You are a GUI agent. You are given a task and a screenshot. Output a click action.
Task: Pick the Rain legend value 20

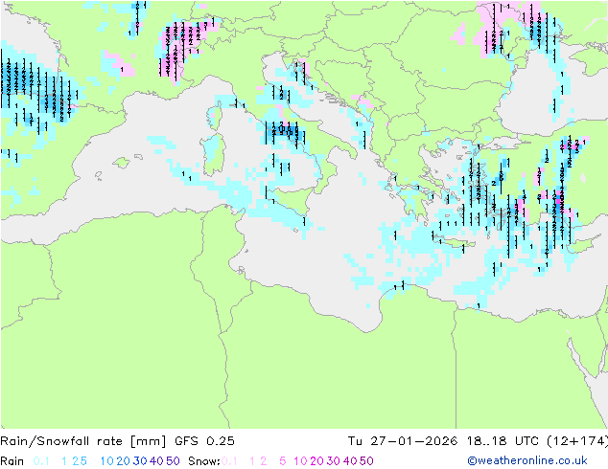pos(124,461)
